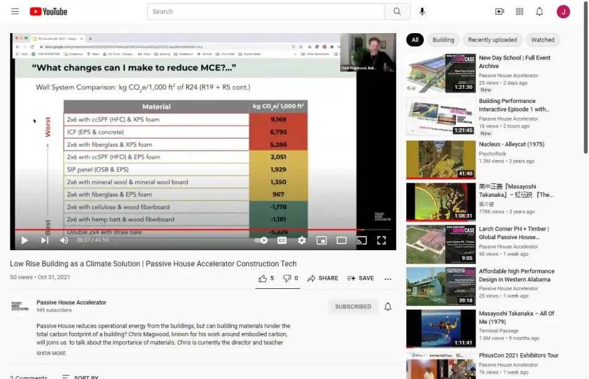Select the Recently uploaded filter chip
Screen dimensions: 589x379
(x=492, y=40)
